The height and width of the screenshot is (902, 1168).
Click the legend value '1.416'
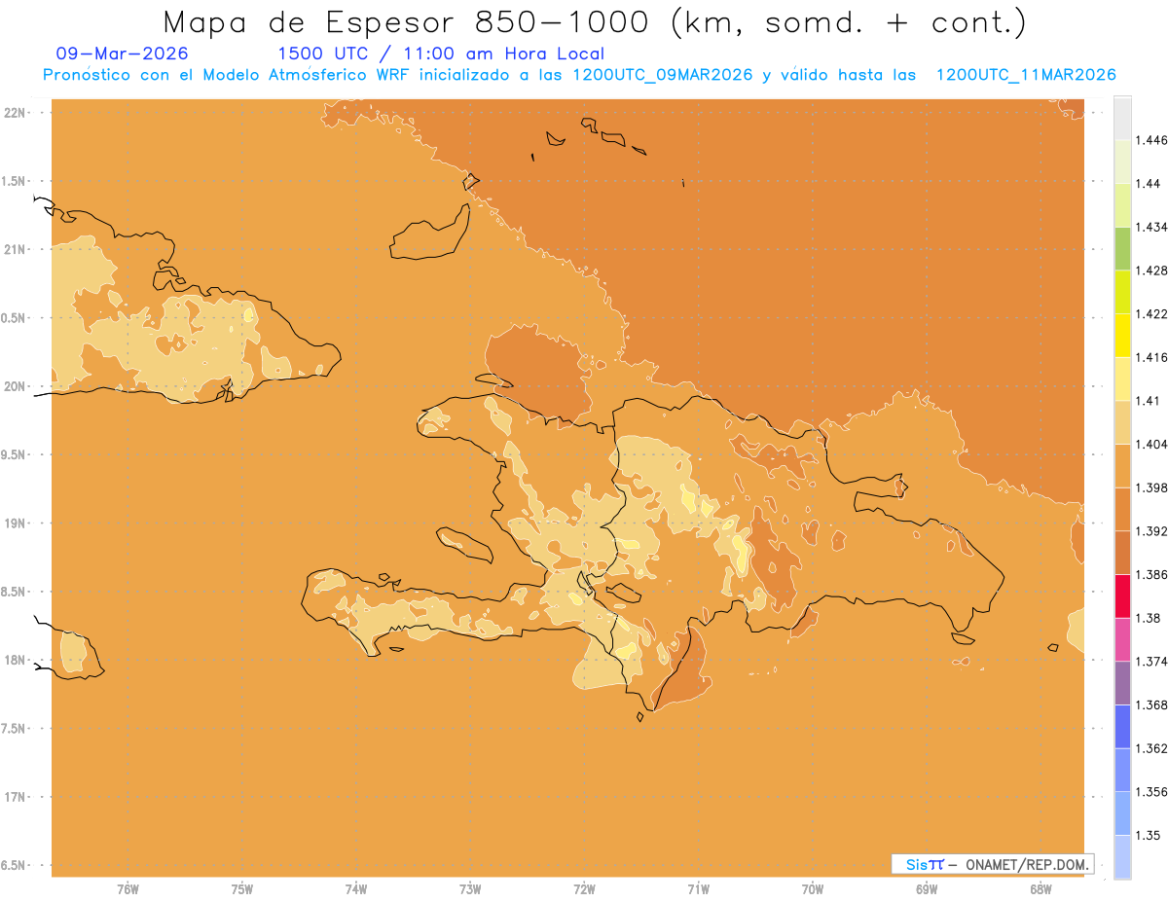[x=1151, y=357]
